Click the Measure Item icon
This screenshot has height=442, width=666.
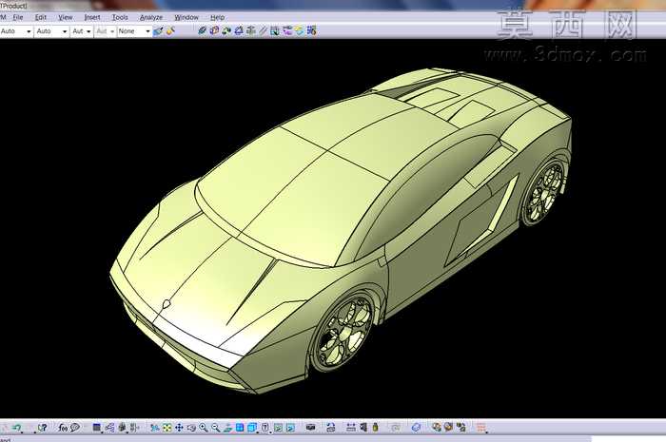pyautogui.click(x=363, y=428)
